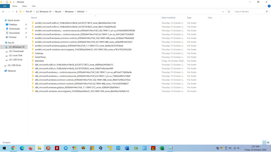Click (C:) Windows 10 breadcrumb
Viewport: 271px width, 155px height.
click(44, 12)
